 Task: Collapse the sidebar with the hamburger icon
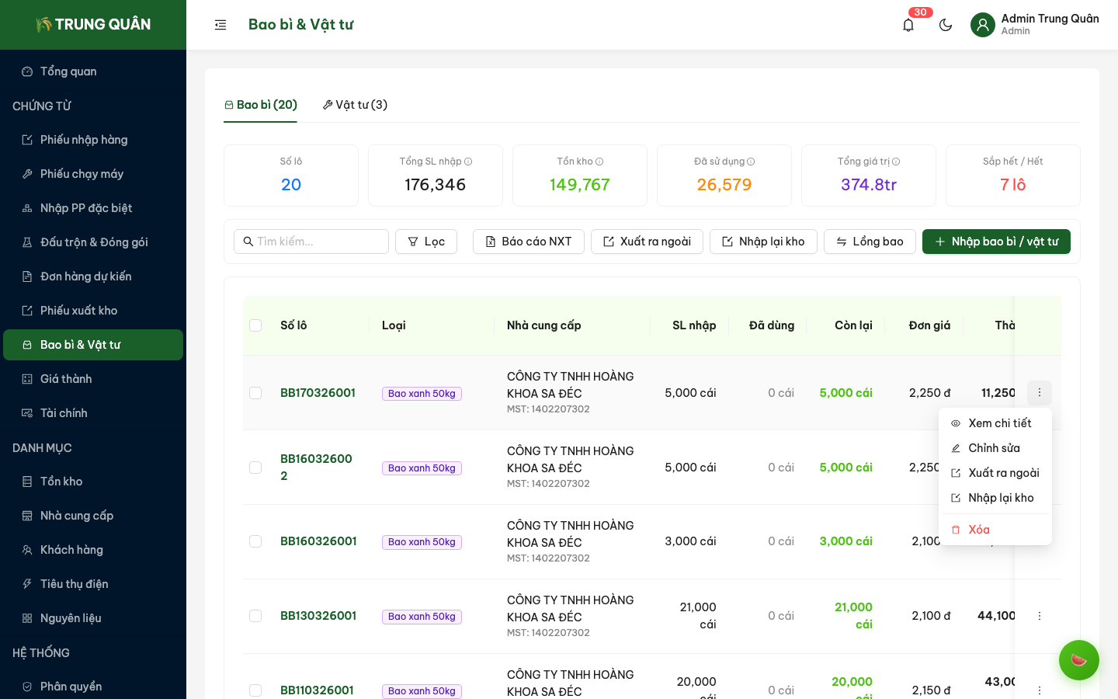(220, 25)
